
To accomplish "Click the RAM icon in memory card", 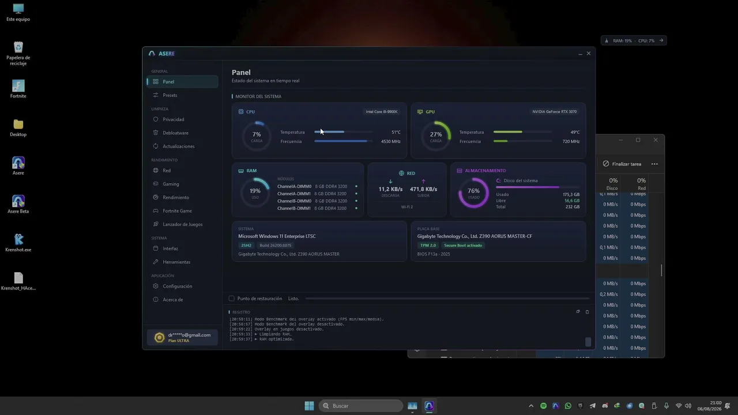I will point(241,171).
